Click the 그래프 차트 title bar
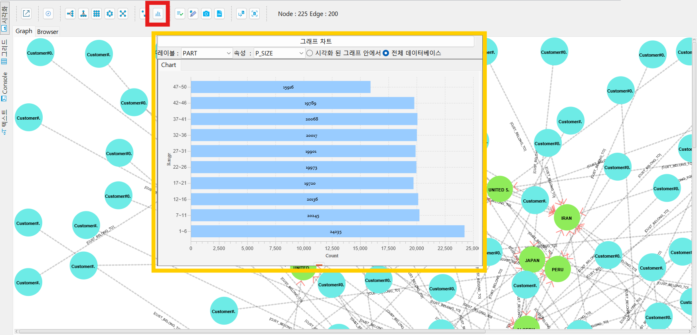The width and height of the screenshot is (697, 335). 316,41
